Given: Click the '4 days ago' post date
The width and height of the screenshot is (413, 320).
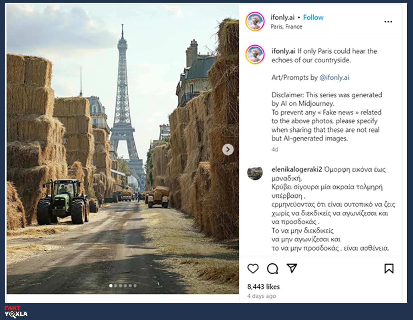Looking at the screenshot, I should 261,296.
